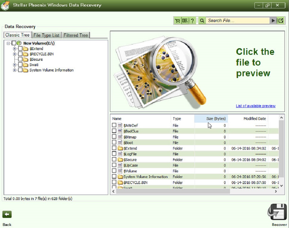Screen dimensions: 289x228
Task: Expand the Swati tree node
Action: pos(15,65)
